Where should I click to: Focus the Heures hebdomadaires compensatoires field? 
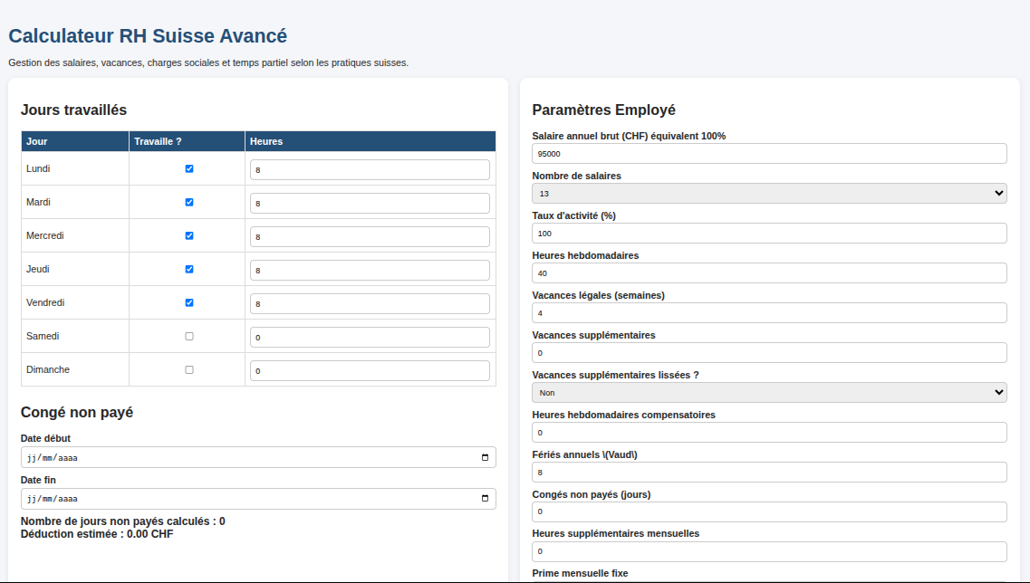click(769, 432)
